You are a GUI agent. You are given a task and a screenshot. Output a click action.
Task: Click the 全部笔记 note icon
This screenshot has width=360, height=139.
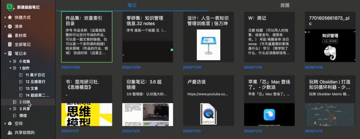[10, 44]
